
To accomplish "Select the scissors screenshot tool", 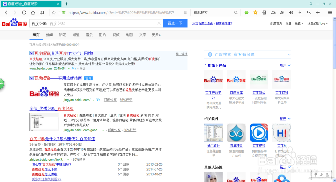I will point(282,13).
